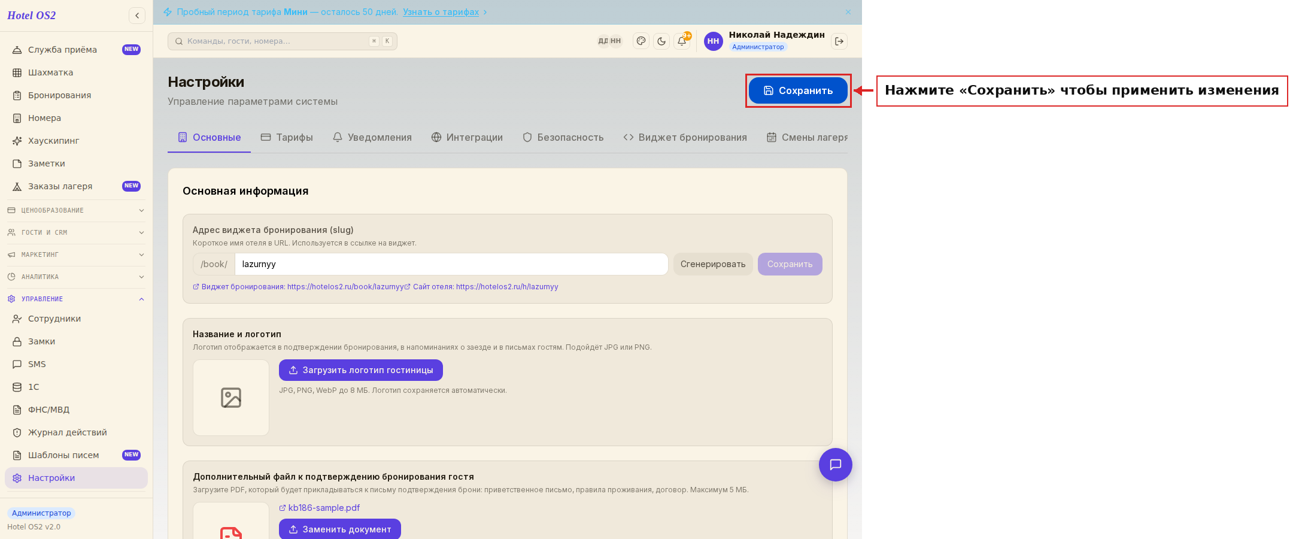This screenshot has width=1302, height=539.
Task: Dismiss the trial period banner
Action: (x=848, y=12)
